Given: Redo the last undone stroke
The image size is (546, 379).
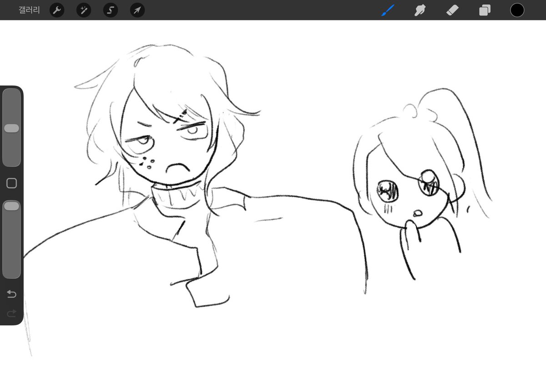Looking at the screenshot, I should [12, 313].
